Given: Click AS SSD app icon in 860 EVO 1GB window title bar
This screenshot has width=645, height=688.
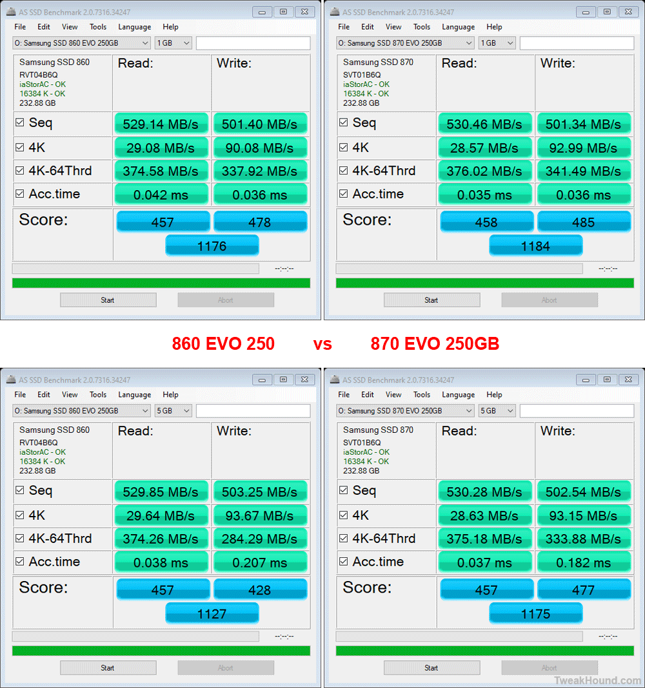Looking at the screenshot, I should tap(11, 12).
